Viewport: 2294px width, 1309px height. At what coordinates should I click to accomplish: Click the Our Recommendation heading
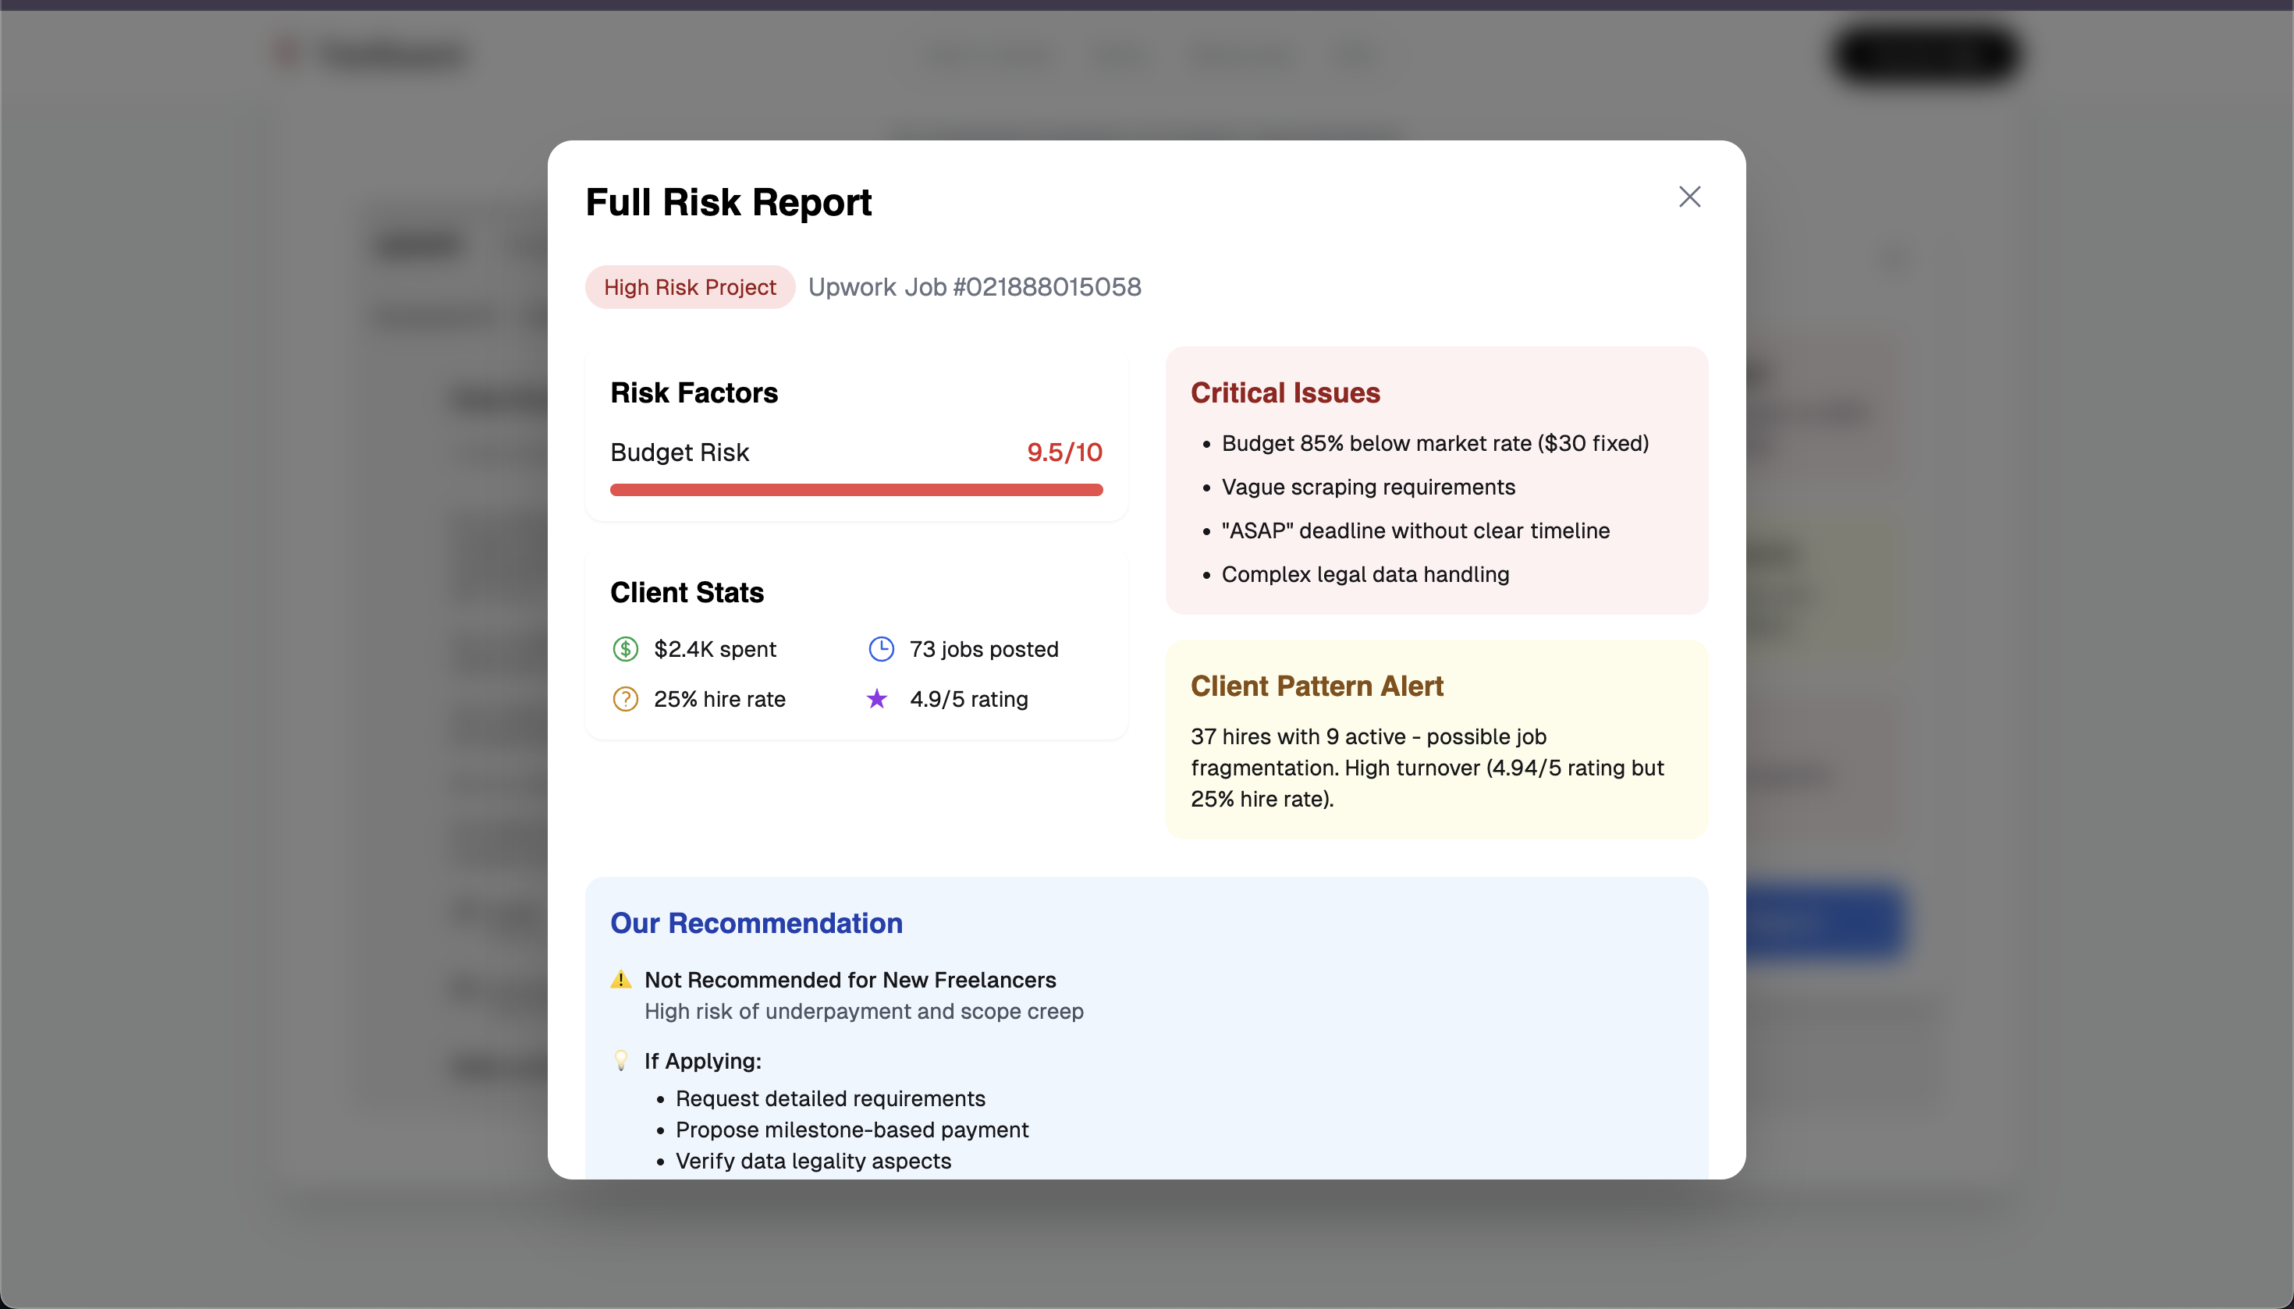[x=755, y=924]
